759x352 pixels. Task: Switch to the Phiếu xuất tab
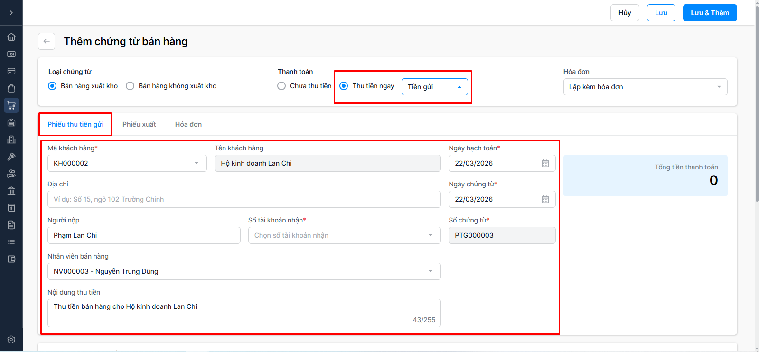click(x=139, y=124)
